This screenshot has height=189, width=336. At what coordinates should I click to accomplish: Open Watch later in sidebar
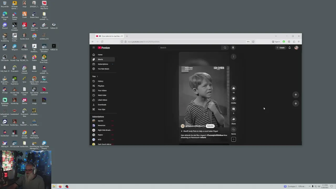[x=103, y=95]
